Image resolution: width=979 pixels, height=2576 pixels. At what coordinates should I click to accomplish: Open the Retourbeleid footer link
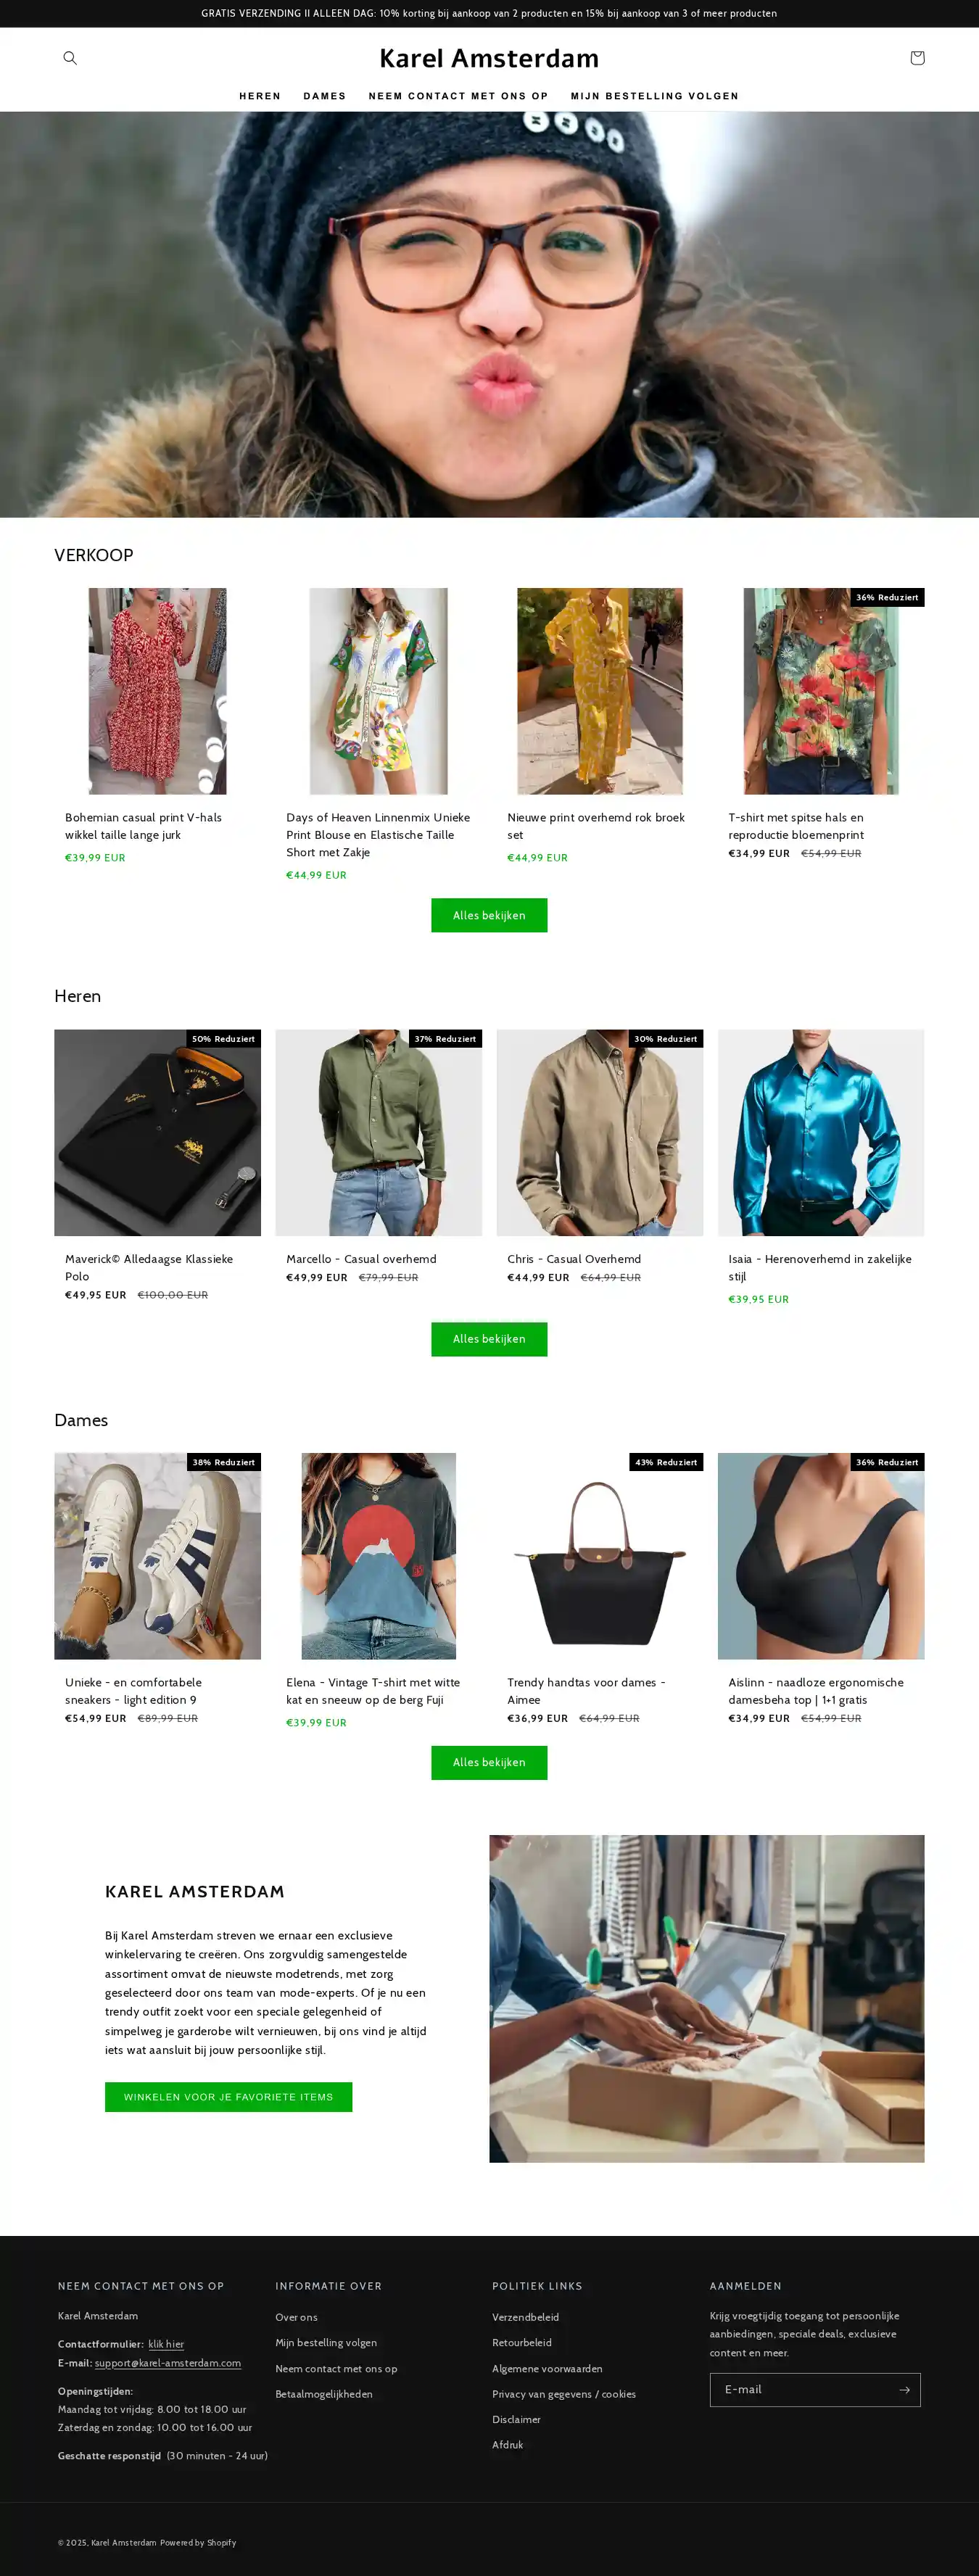522,2342
